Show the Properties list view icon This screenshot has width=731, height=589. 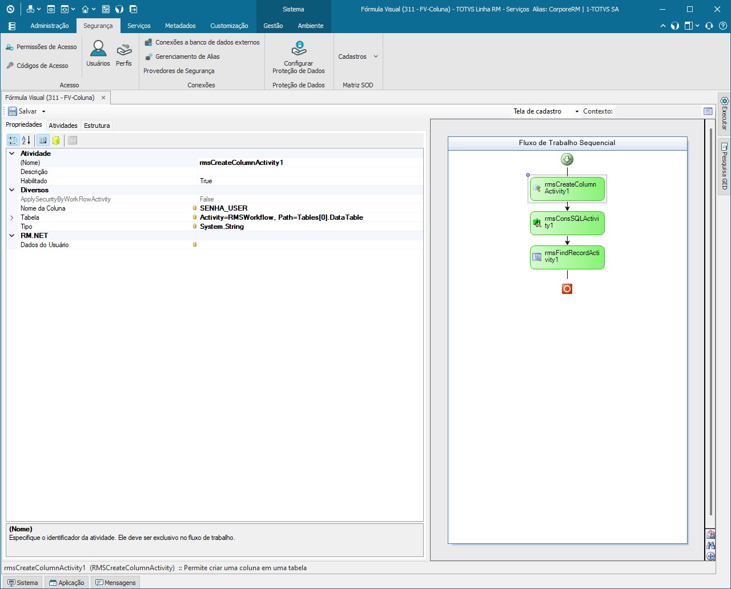tap(43, 140)
